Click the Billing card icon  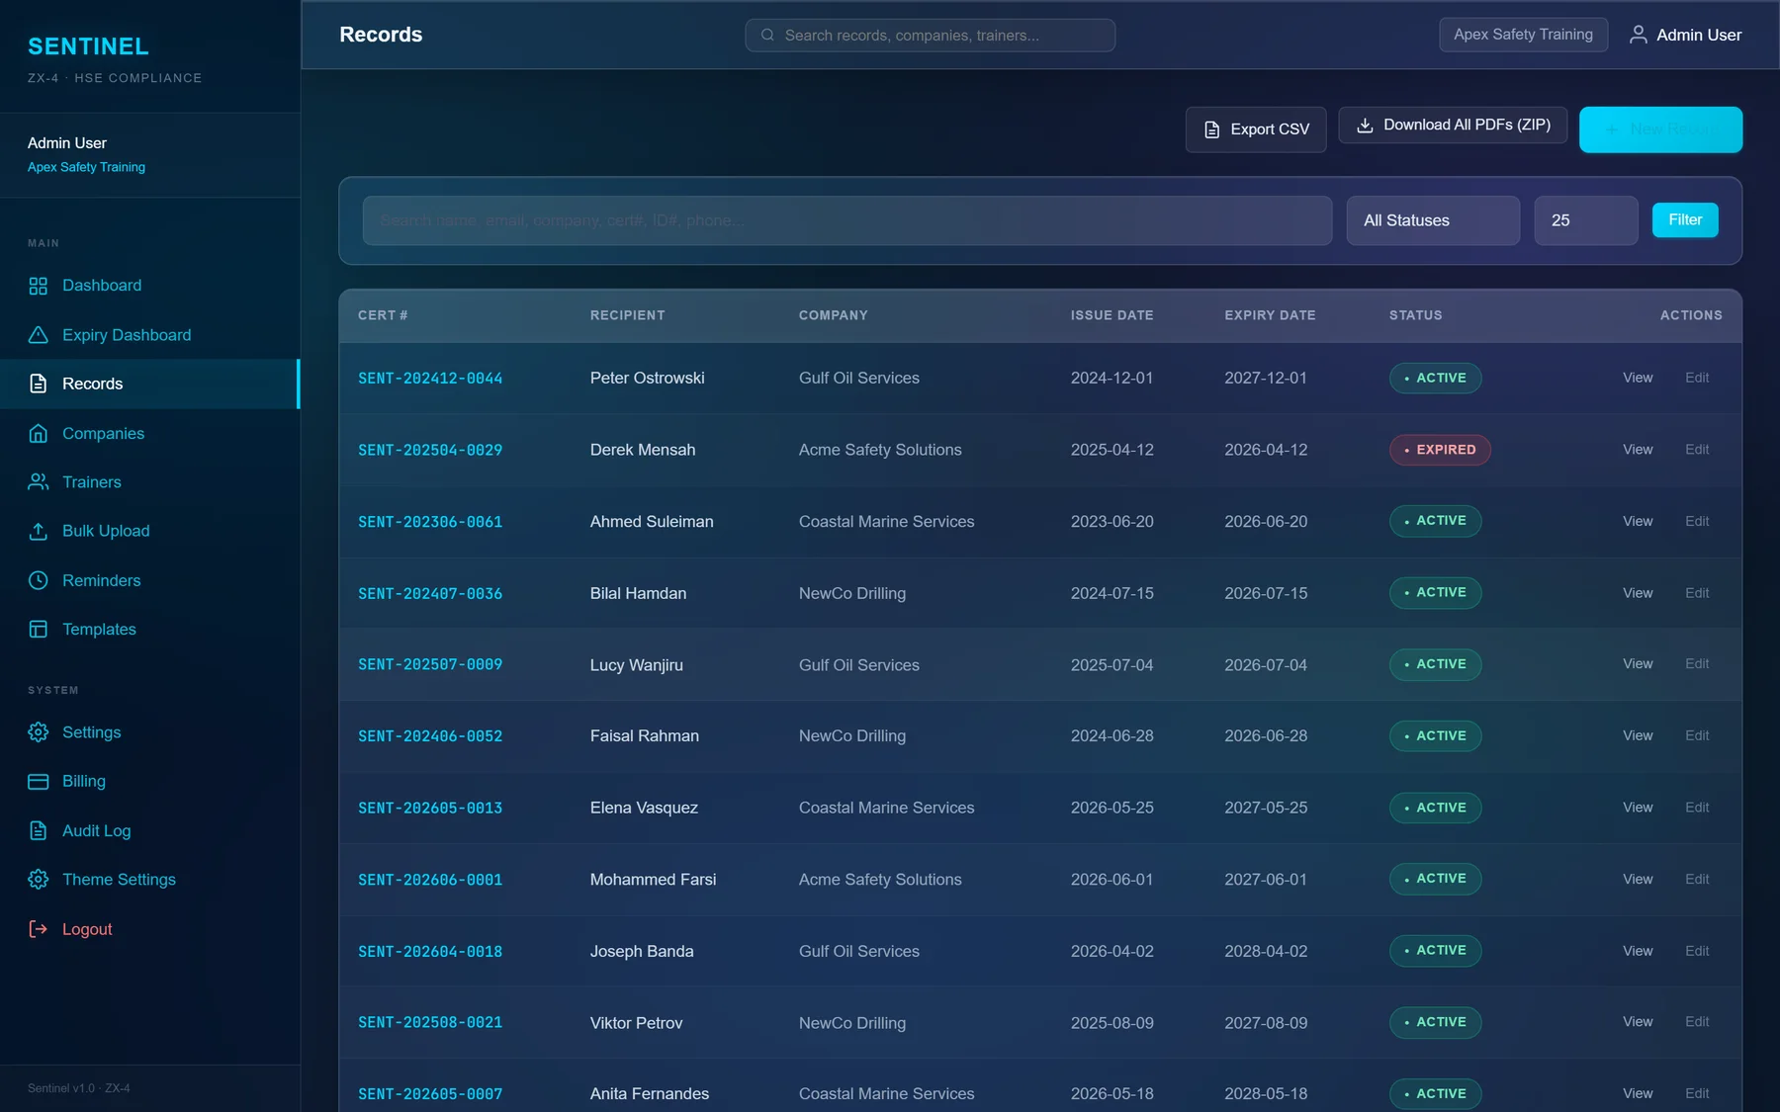[x=39, y=781]
